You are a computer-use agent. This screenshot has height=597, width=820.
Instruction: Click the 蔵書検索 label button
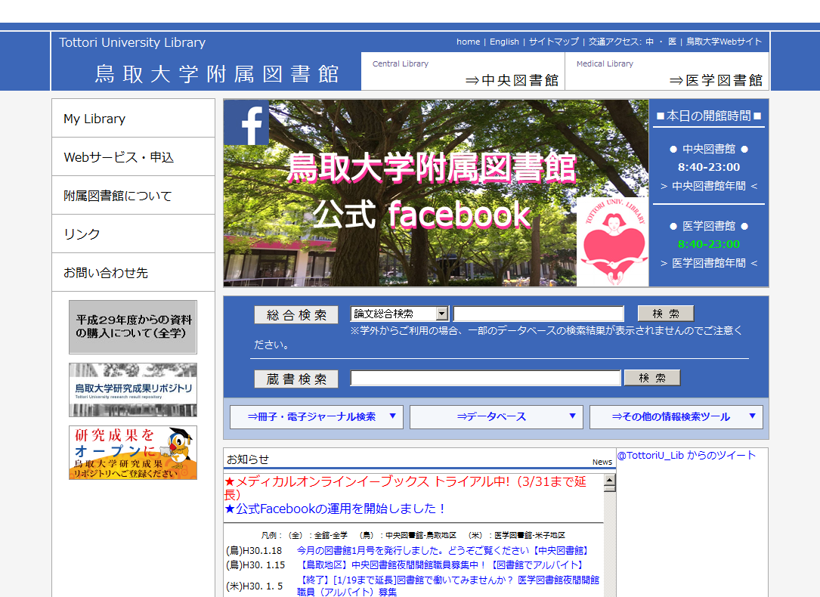pyautogui.click(x=296, y=379)
